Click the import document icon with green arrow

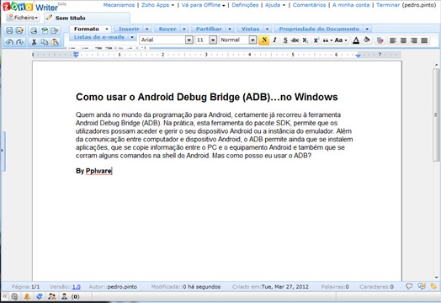(x=44, y=30)
